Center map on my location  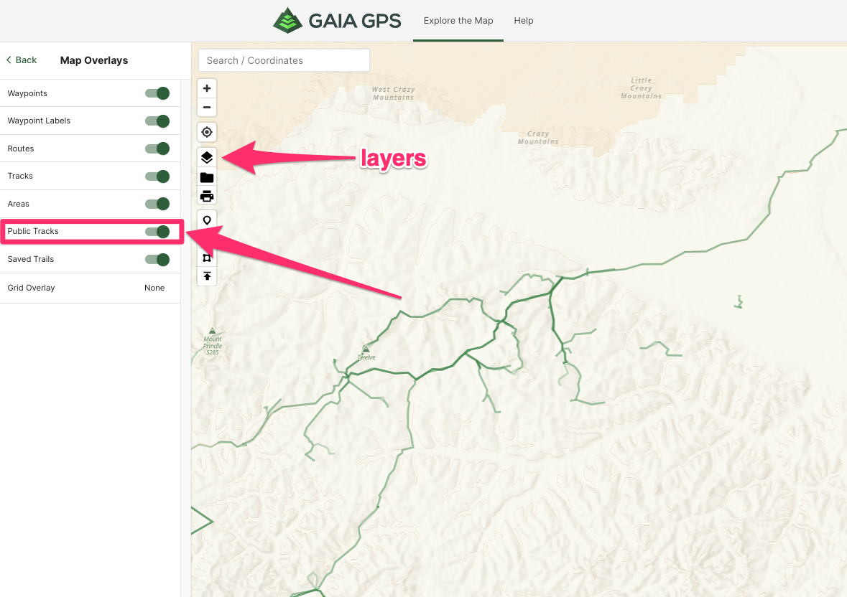(207, 133)
